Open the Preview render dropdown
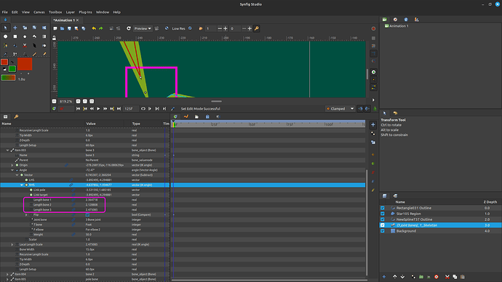This screenshot has width=502, height=282. tap(143, 28)
